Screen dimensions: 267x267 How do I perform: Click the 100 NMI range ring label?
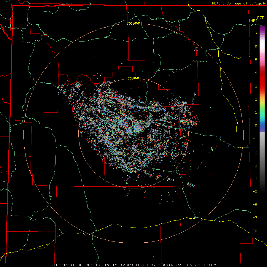pyautogui.click(x=133, y=23)
